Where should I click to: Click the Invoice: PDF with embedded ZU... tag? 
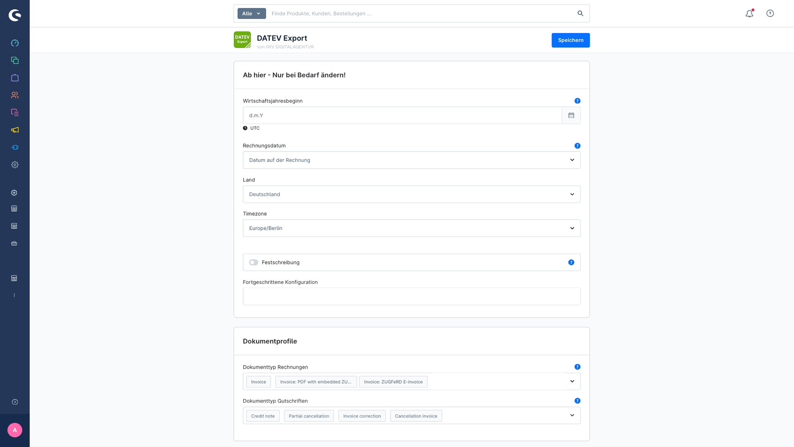(316, 382)
